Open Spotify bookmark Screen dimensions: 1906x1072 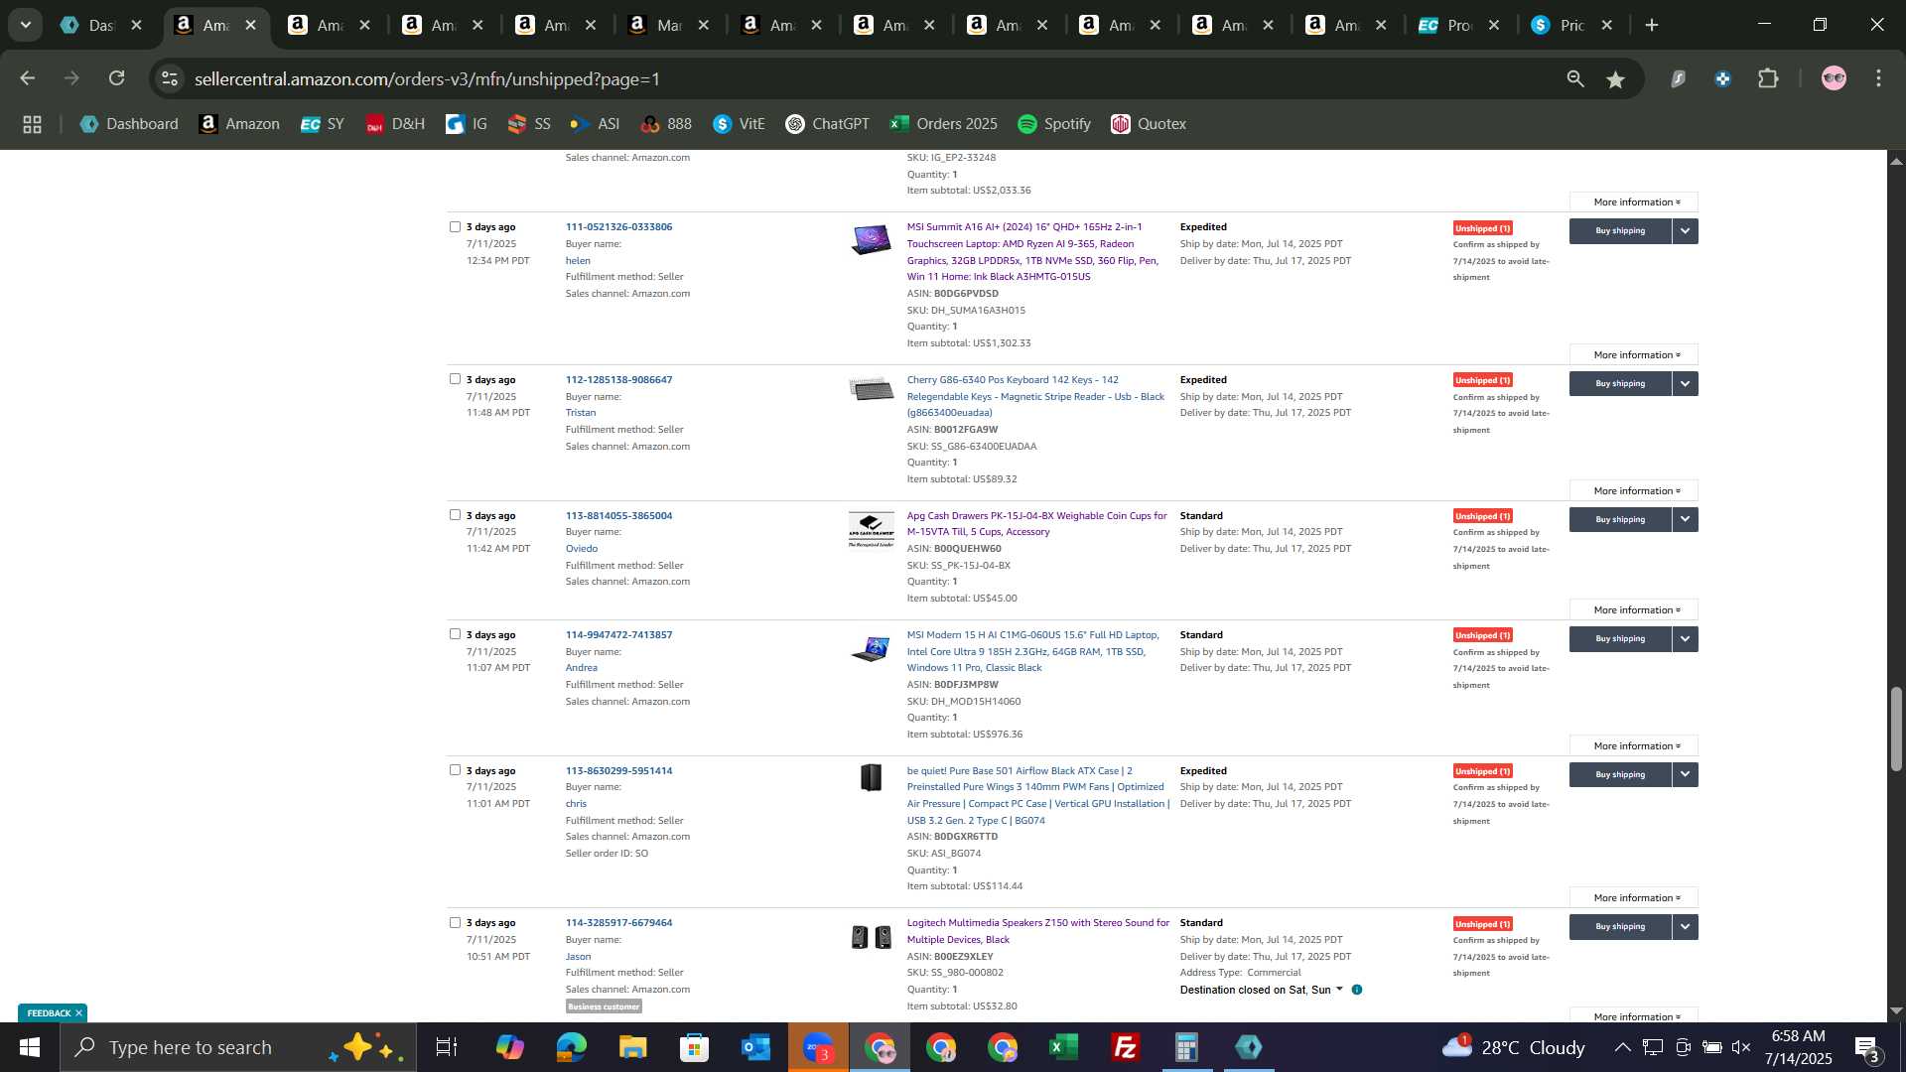point(1054,124)
